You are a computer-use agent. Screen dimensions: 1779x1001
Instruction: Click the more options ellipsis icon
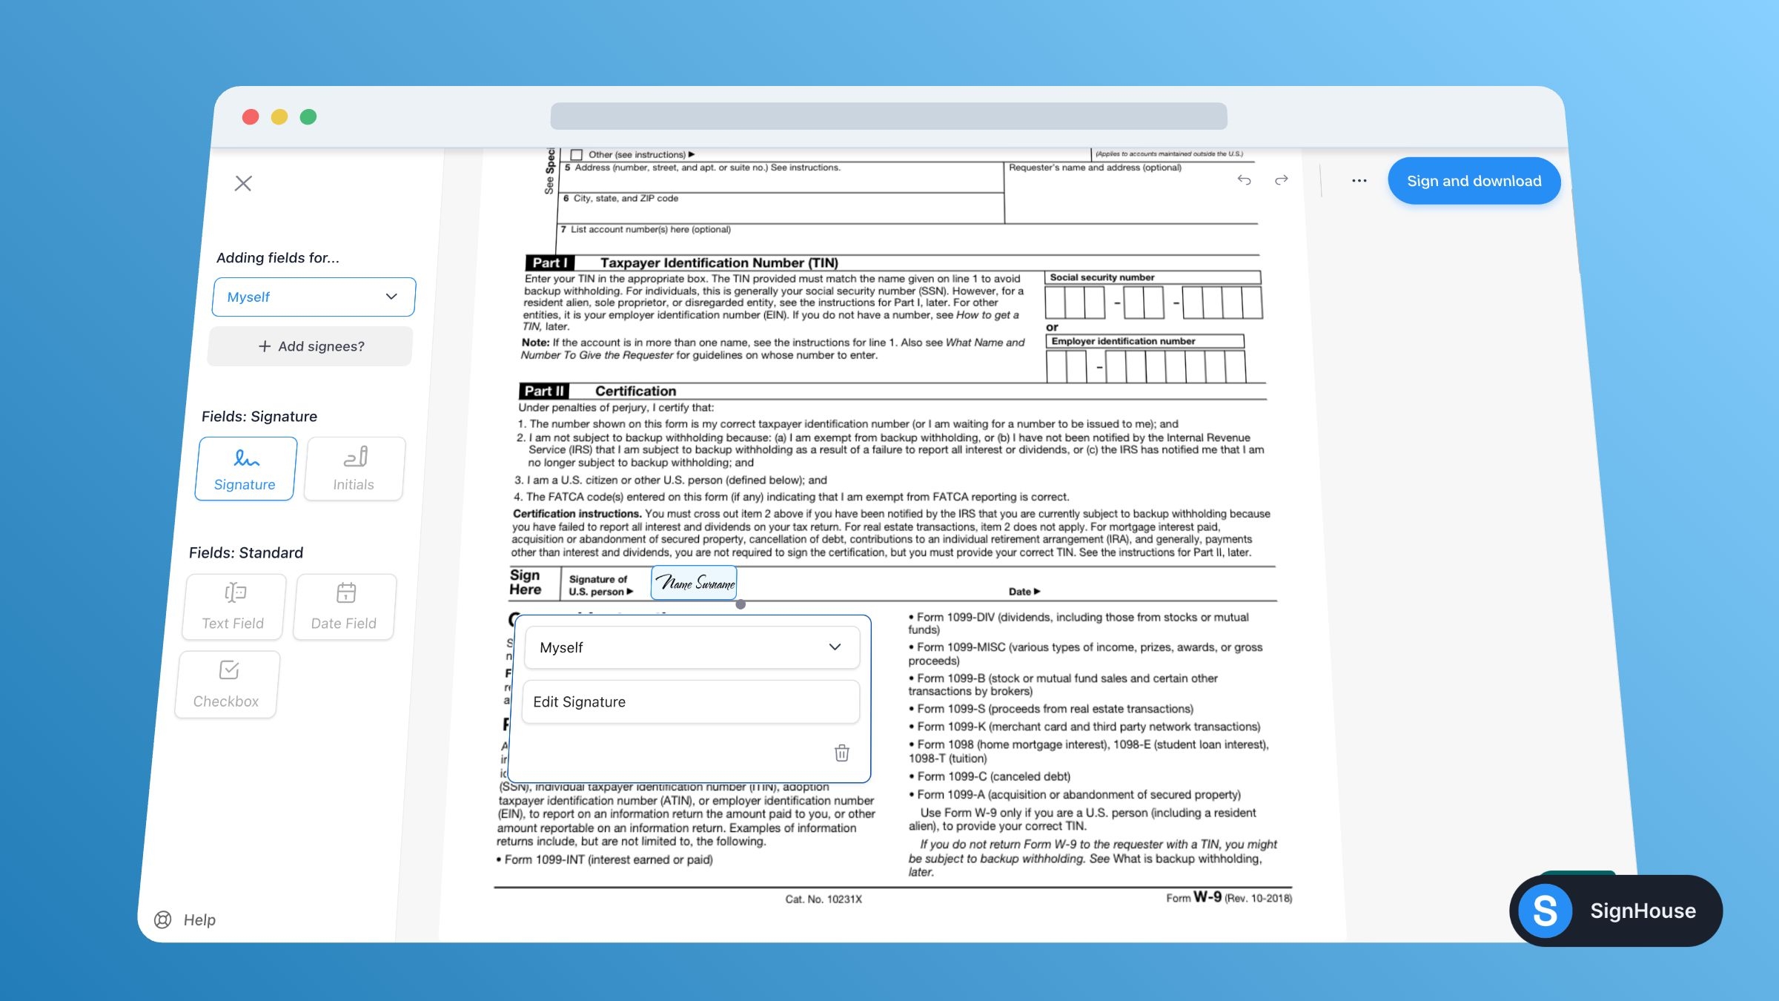[1359, 179]
